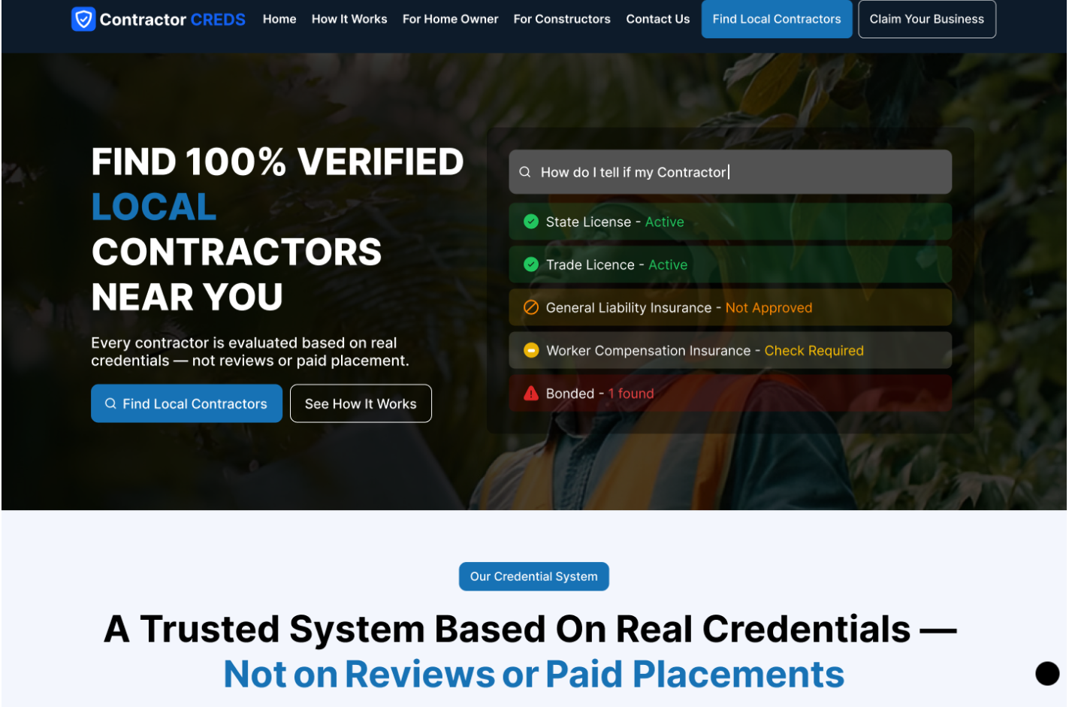Click the green checkmark beside State License
Image resolution: width=1069 pixels, height=707 pixels.
[x=531, y=222]
